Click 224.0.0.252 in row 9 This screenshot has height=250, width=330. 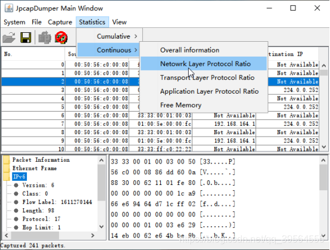(x=301, y=141)
